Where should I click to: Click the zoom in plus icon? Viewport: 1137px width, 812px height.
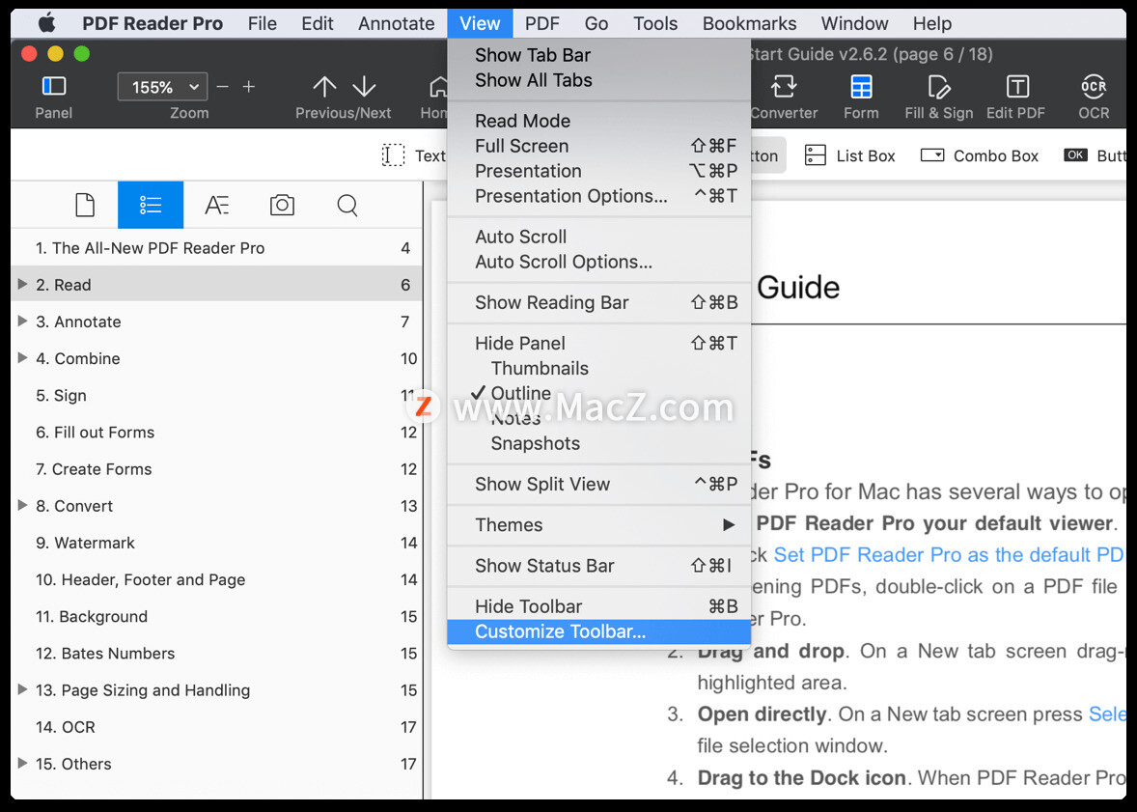[249, 87]
